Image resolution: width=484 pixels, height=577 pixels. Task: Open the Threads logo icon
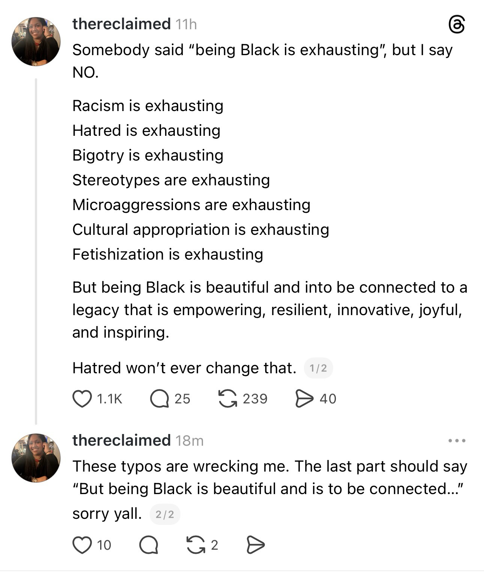pyautogui.click(x=457, y=25)
